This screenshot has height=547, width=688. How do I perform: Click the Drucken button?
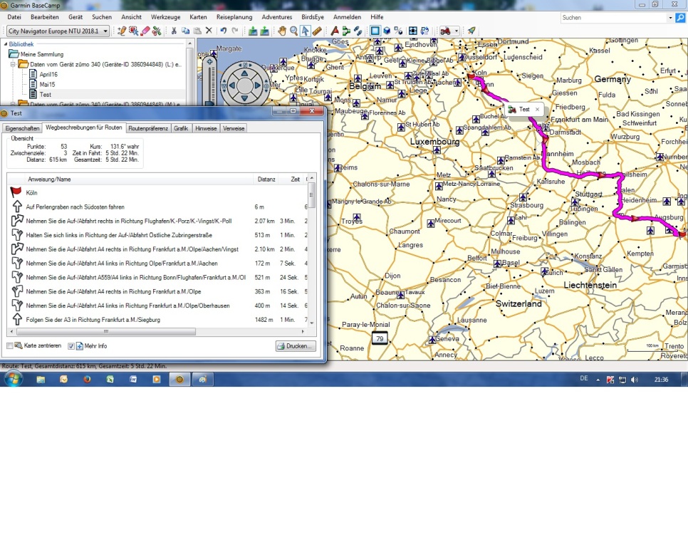pyautogui.click(x=295, y=346)
